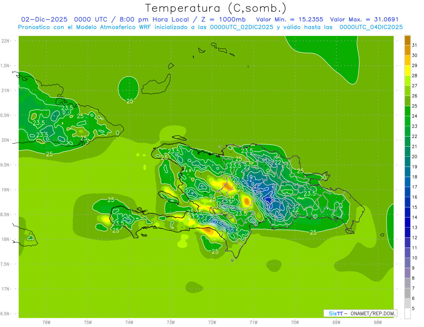Click the longitude axis label 70W
Image resolution: width=424 pixels, height=327 pixels.
pyautogui.click(x=295, y=322)
